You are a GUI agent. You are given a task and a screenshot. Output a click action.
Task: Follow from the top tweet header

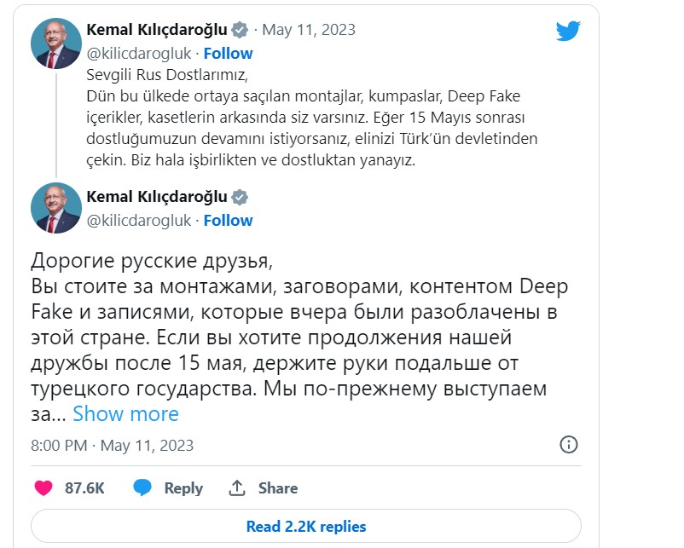228,53
